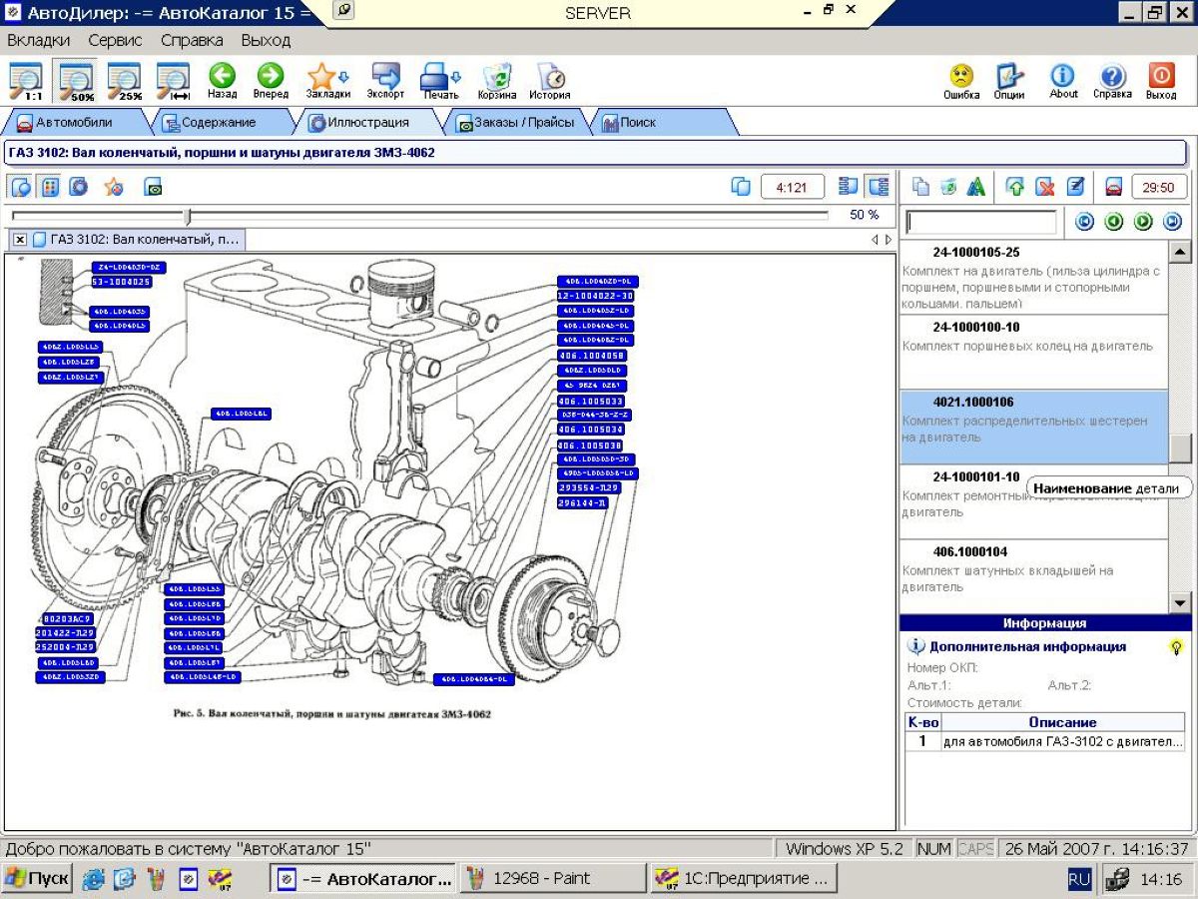Click the zoom slider handle
The width and height of the screenshot is (1198, 899).
click(x=188, y=216)
